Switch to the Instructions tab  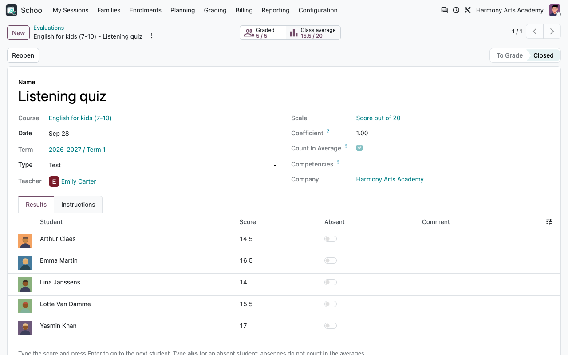coord(78,205)
